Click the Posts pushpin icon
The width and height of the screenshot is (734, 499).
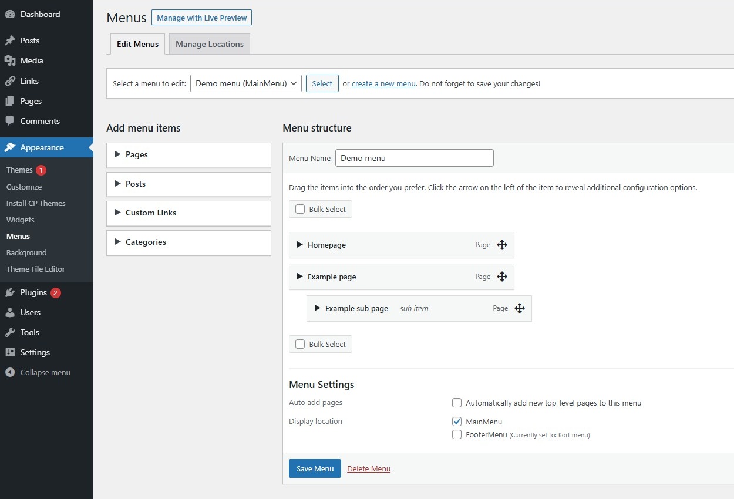10,41
